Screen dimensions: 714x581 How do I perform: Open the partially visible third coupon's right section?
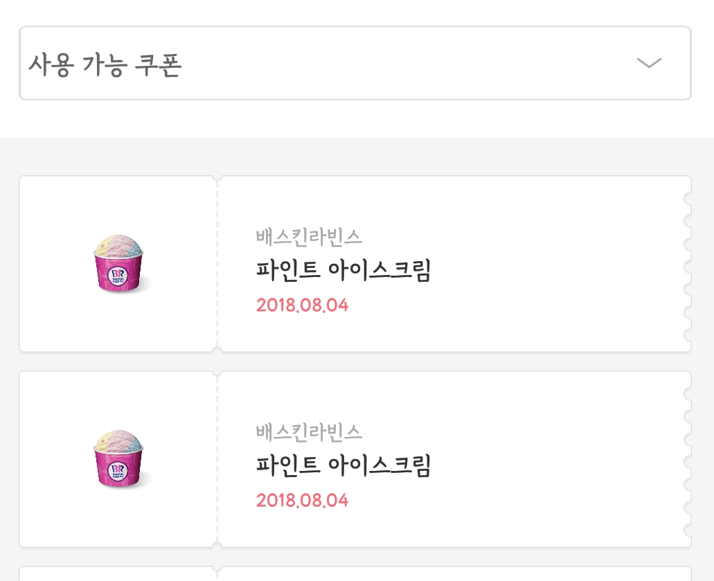(x=454, y=574)
